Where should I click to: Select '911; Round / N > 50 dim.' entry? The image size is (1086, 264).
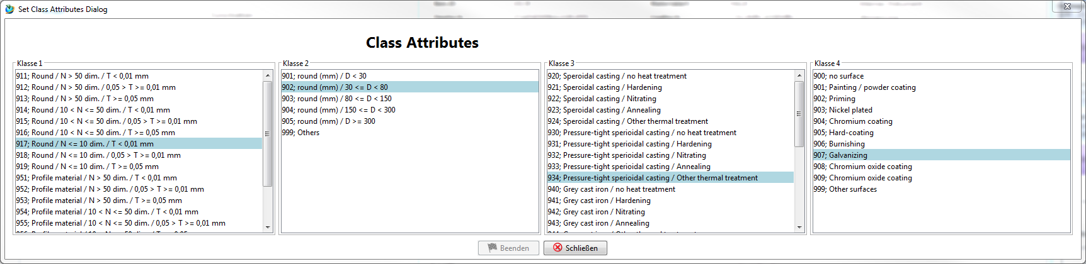(x=82, y=76)
